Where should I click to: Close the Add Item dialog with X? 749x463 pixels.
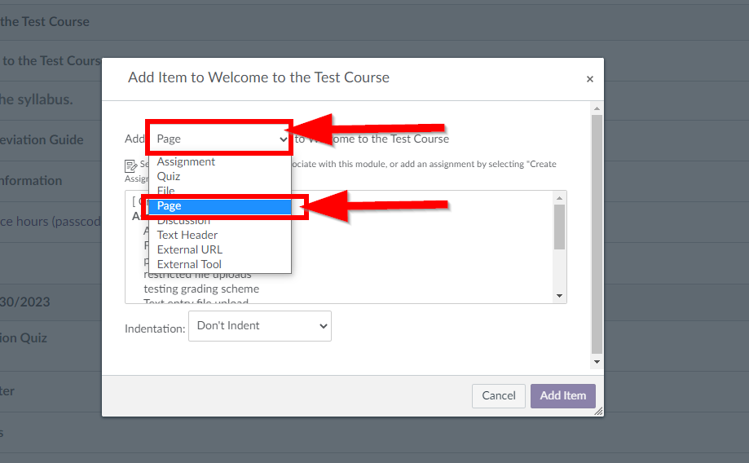(x=590, y=79)
